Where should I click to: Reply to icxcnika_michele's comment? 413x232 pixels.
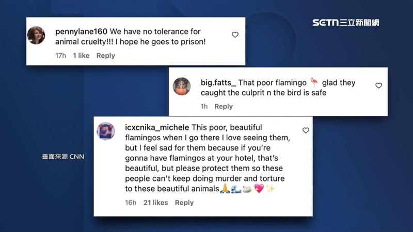tap(184, 203)
